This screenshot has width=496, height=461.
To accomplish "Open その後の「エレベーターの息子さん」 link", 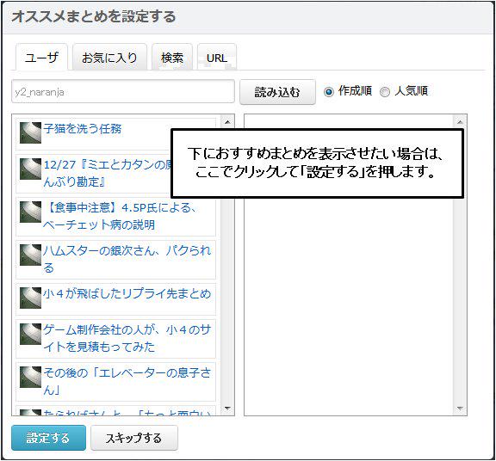I will pos(127,381).
